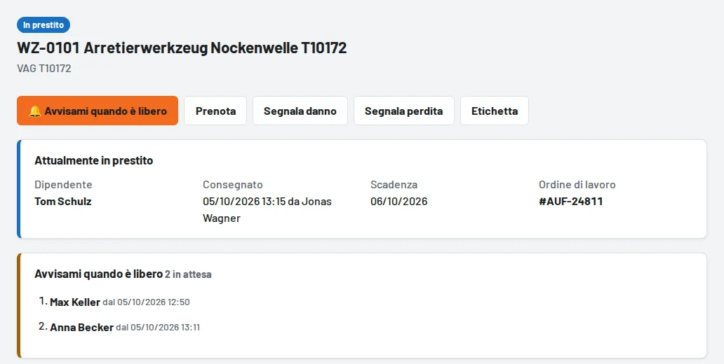Open the Etichetta label button
This screenshot has height=364, width=724.
[x=495, y=111]
